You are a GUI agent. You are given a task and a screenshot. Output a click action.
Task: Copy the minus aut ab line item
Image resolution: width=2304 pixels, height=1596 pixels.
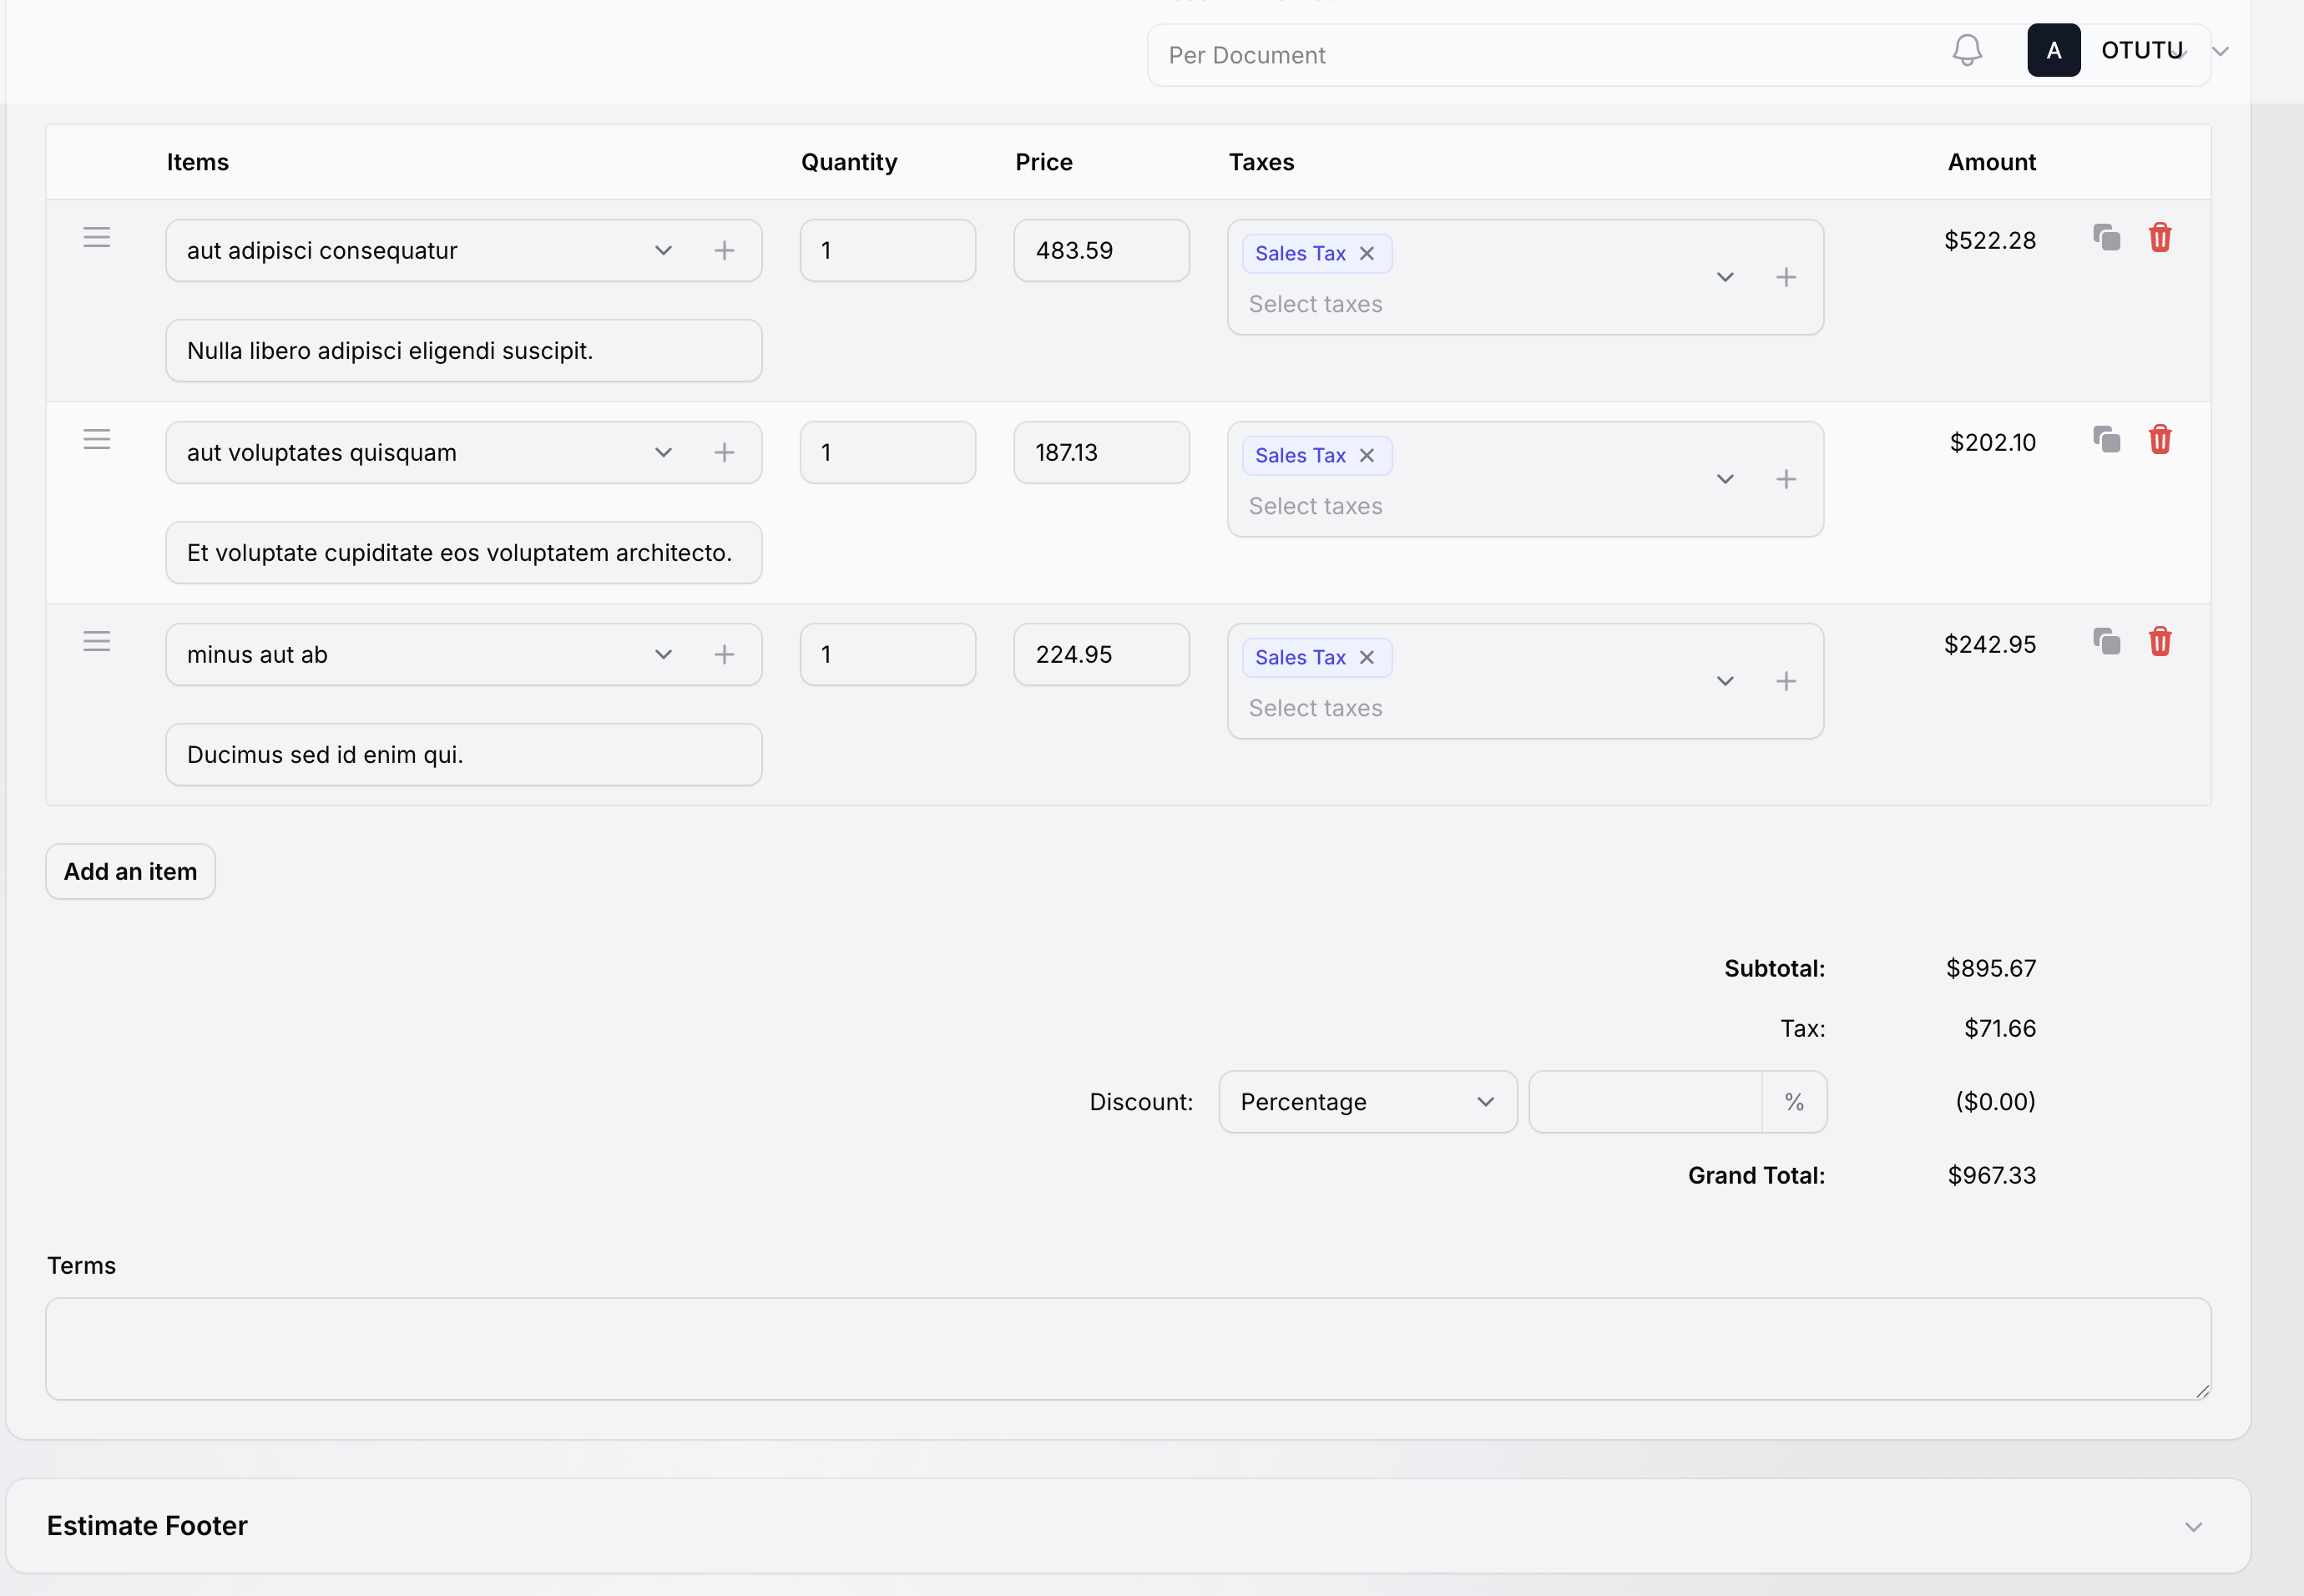tap(2106, 642)
